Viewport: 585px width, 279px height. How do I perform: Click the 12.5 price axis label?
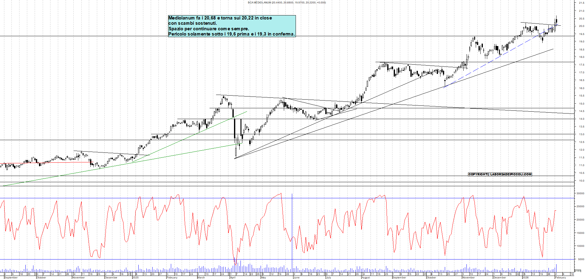tap(581, 142)
